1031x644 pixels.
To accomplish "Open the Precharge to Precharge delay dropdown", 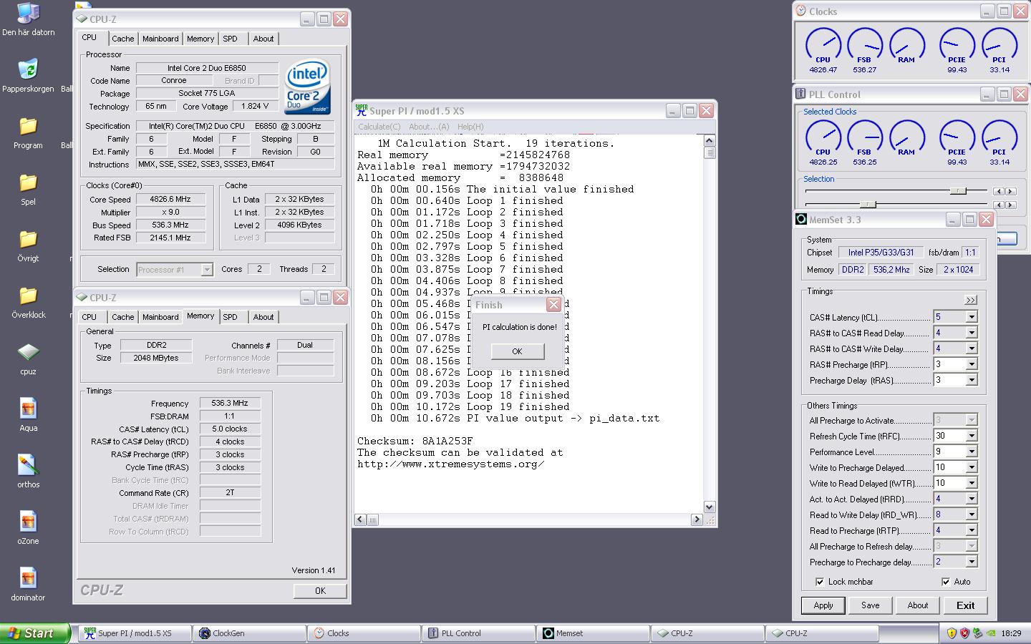I will pyautogui.click(x=972, y=562).
